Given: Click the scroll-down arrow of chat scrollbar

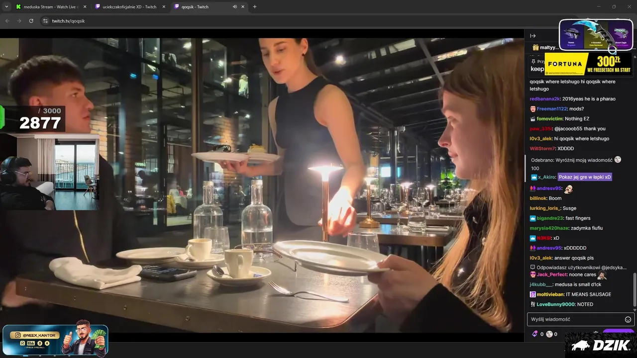Looking at the screenshot, I should click(x=635, y=309).
